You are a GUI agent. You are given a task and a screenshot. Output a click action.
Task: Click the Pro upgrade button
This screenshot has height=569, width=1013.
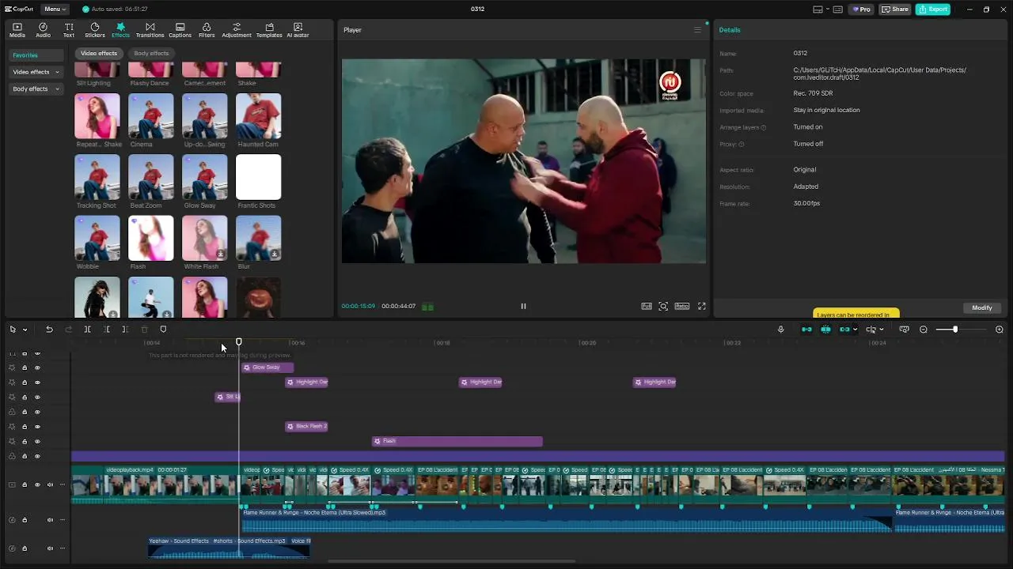(x=861, y=9)
